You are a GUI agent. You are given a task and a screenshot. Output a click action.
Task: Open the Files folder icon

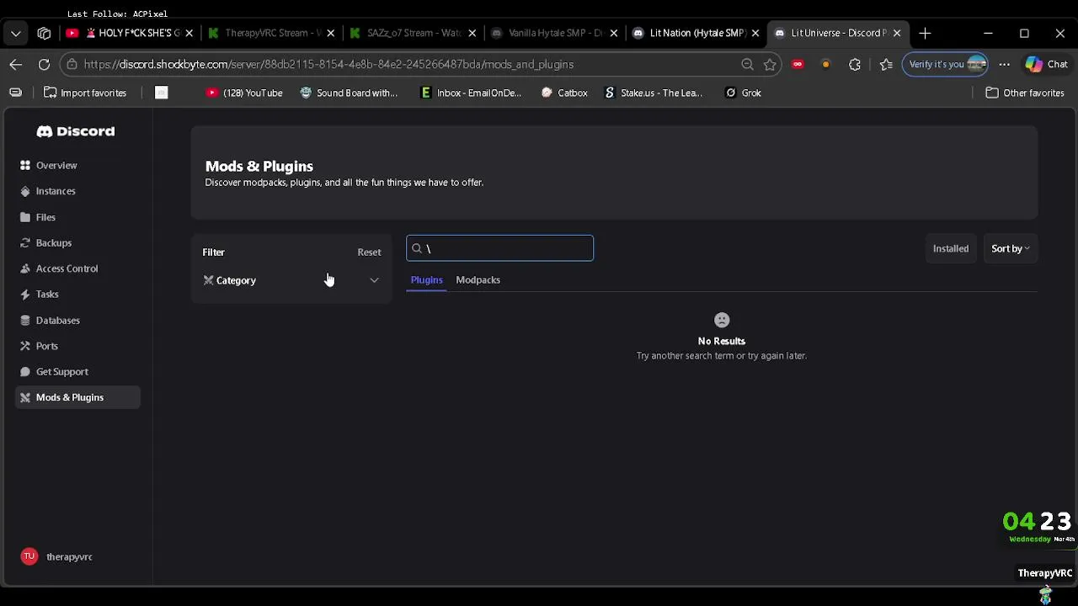(x=25, y=217)
